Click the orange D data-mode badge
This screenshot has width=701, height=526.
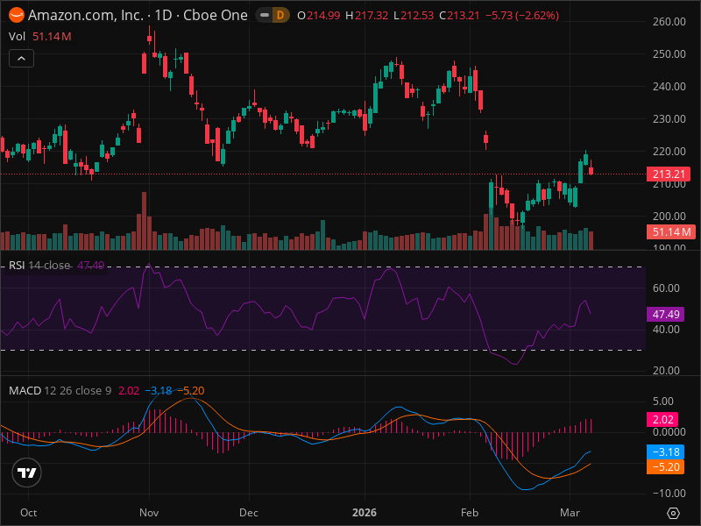pyautogui.click(x=280, y=15)
